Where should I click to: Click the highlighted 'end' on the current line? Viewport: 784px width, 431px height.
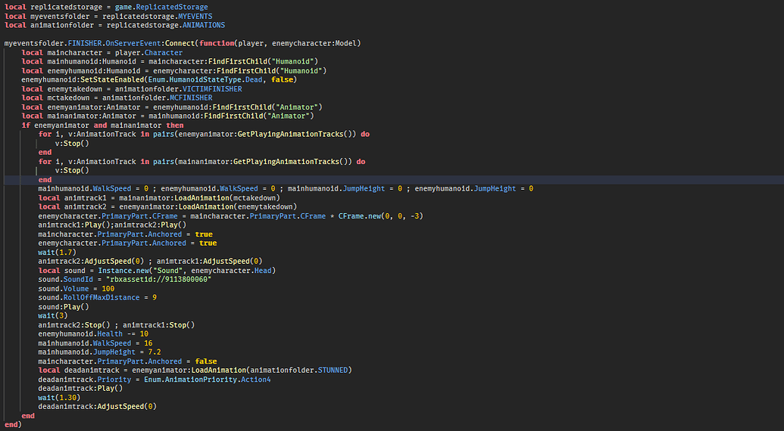[x=45, y=180]
